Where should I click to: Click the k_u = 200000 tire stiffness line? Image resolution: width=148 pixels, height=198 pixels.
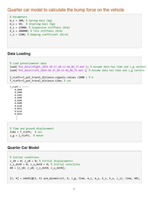36,31
